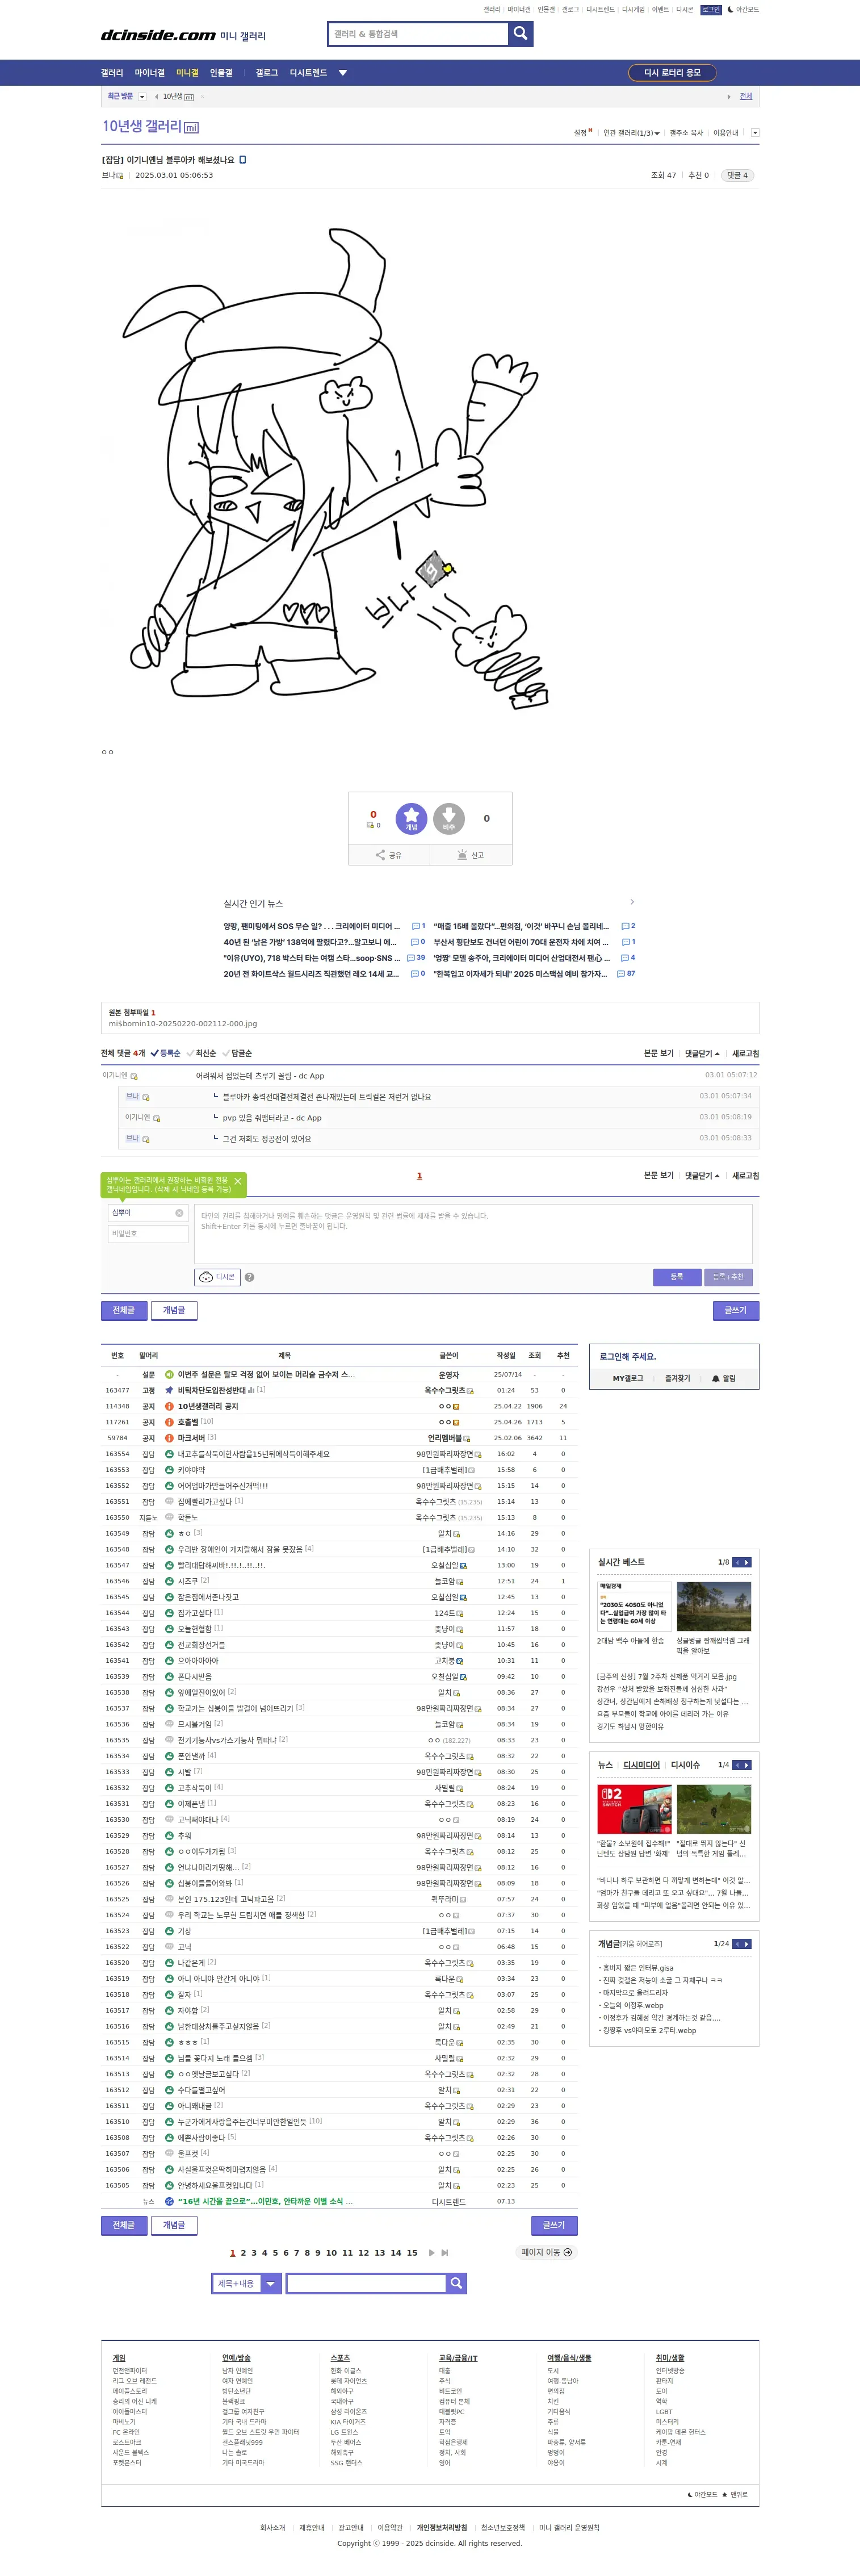This screenshot has width=860, height=2576.
Task: Sort comments by 최신순
Action: (x=202, y=1053)
